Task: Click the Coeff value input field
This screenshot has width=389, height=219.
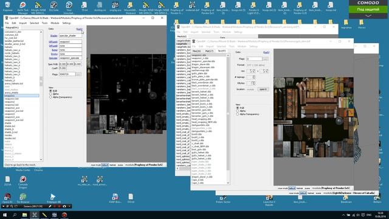Action: click(63, 68)
